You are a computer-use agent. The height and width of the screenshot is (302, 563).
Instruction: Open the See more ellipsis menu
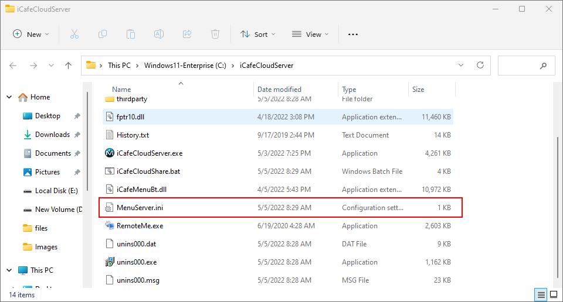(x=352, y=35)
